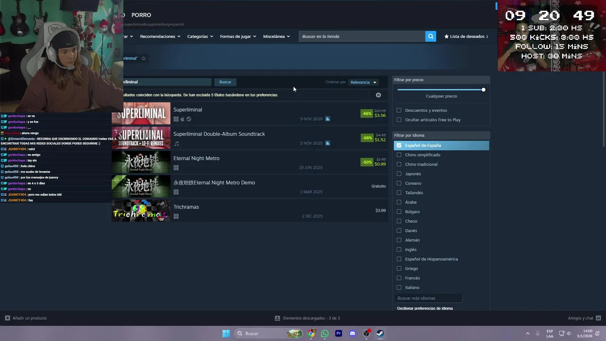Open Discord from the taskbar

[x=352, y=333]
